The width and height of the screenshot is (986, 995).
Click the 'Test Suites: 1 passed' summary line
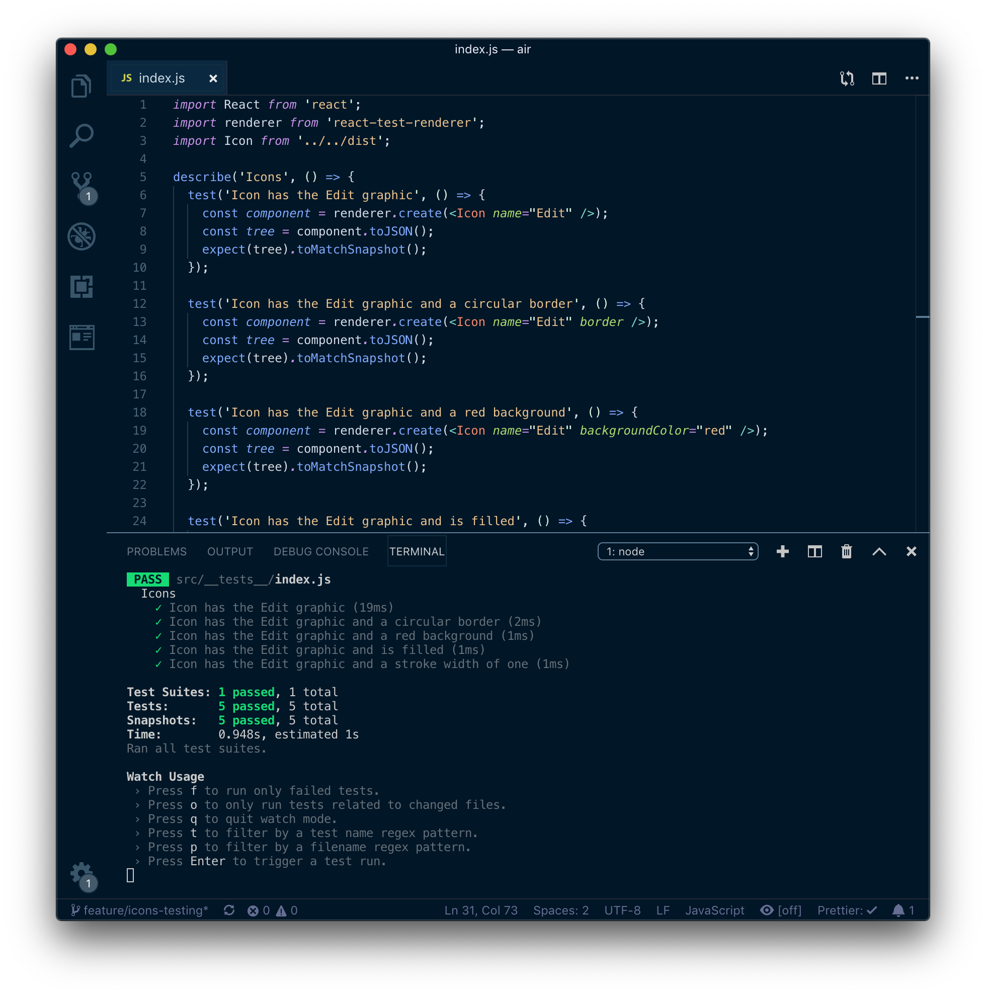[232, 692]
